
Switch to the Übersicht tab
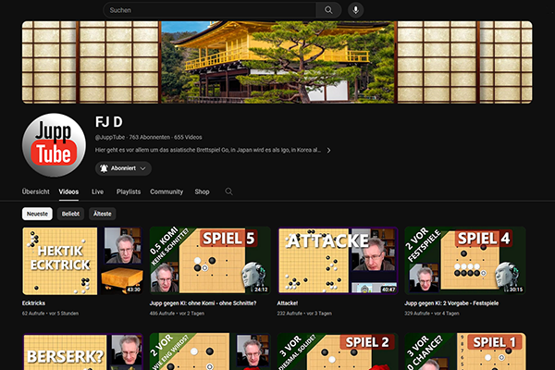tap(36, 191)
